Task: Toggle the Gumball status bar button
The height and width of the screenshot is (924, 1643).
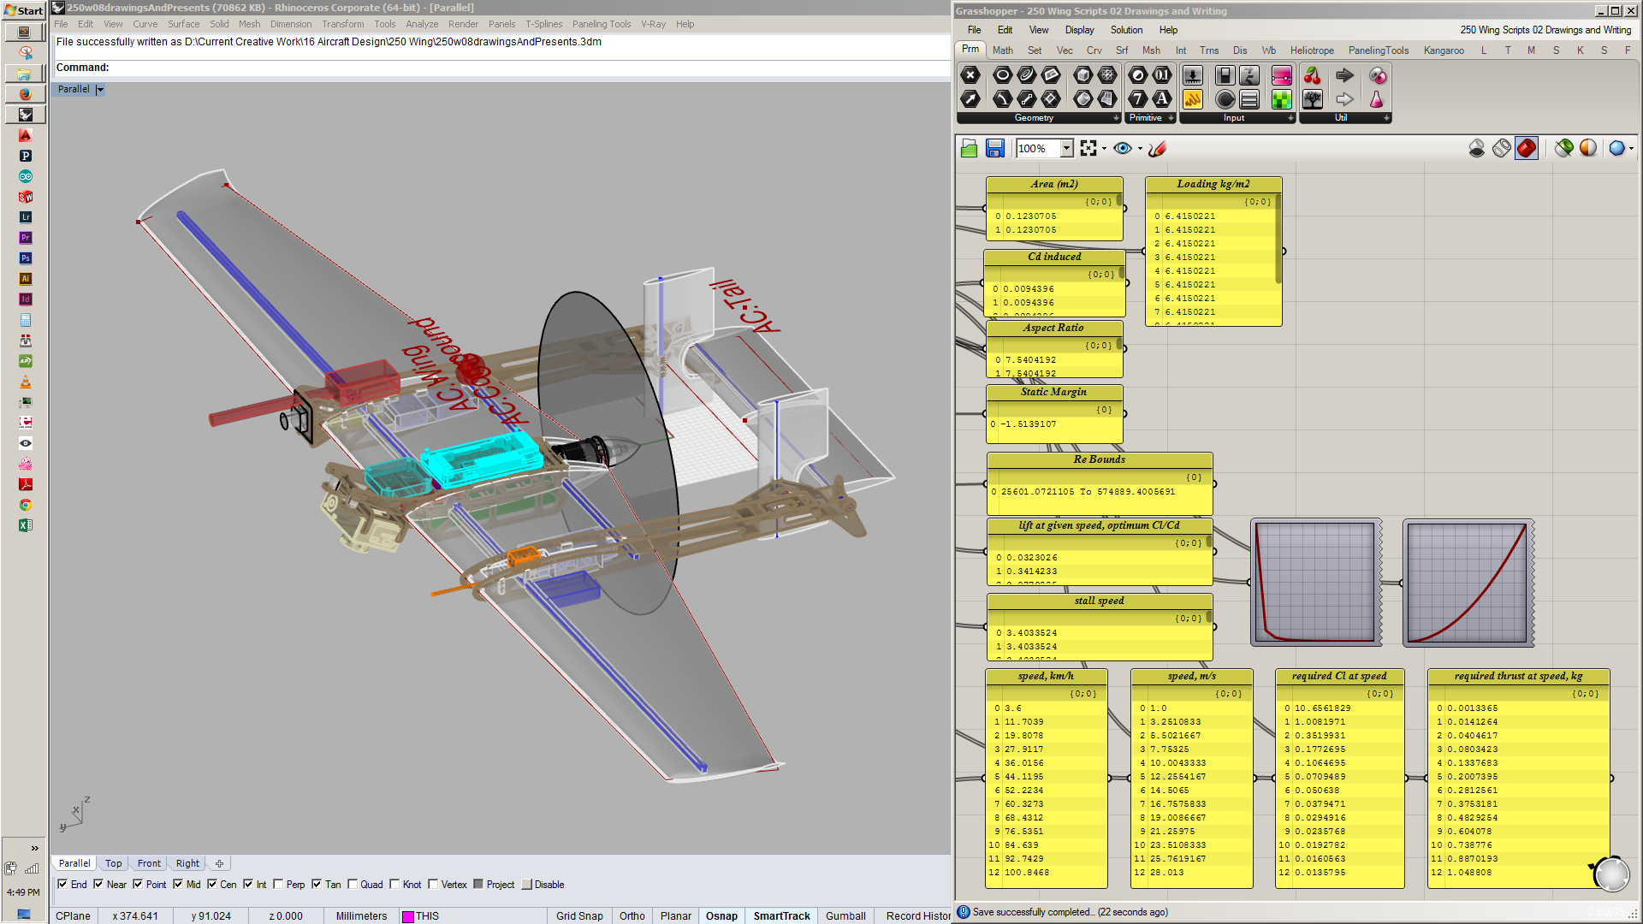Action: (x=845, y=915)
